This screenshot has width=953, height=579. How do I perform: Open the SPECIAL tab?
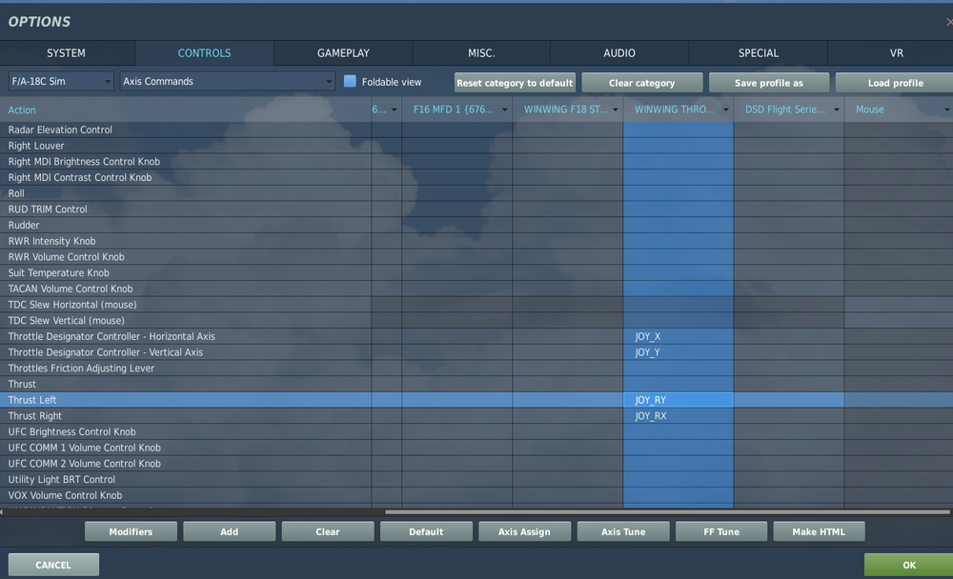[758, 53]
